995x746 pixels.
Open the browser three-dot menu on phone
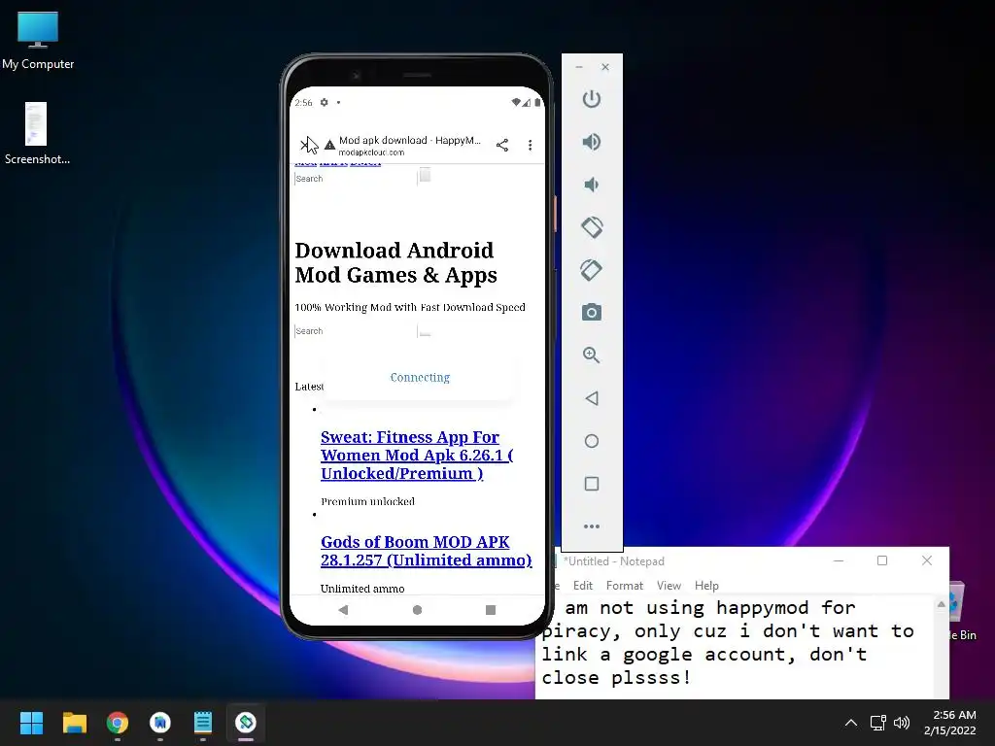tap(530, 146)
